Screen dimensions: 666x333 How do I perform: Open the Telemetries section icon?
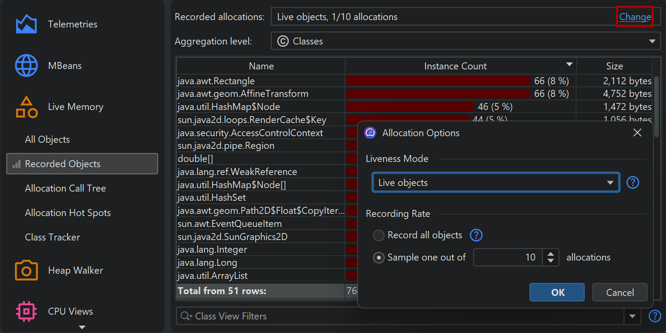click(x=26, y=24)
